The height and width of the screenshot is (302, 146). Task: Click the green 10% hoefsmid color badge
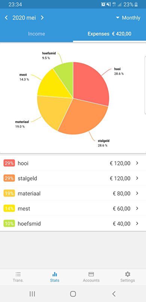[x=9, y=223]
